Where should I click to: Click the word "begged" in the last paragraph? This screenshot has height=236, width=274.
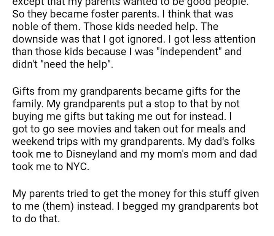(117, 206)
